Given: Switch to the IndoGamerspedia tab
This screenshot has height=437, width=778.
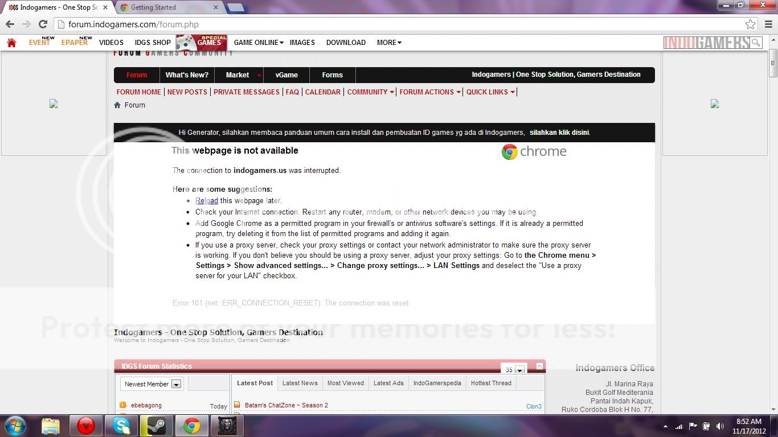Looking at the screenshot, I should tap(437, 383).
